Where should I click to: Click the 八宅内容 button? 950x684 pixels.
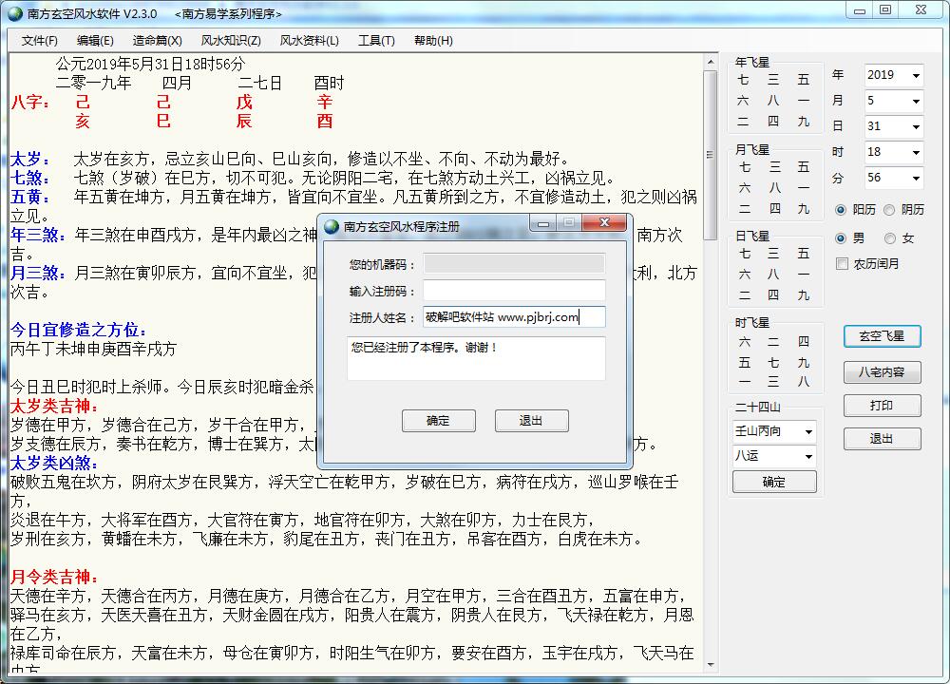tap(883, 372)
